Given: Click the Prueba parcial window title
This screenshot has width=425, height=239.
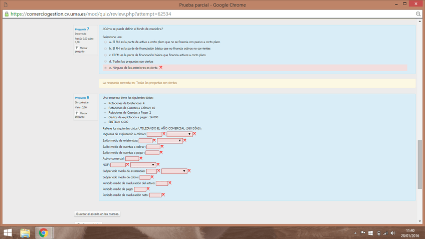Looking at the screenshot, I should (x=212, y=4).
